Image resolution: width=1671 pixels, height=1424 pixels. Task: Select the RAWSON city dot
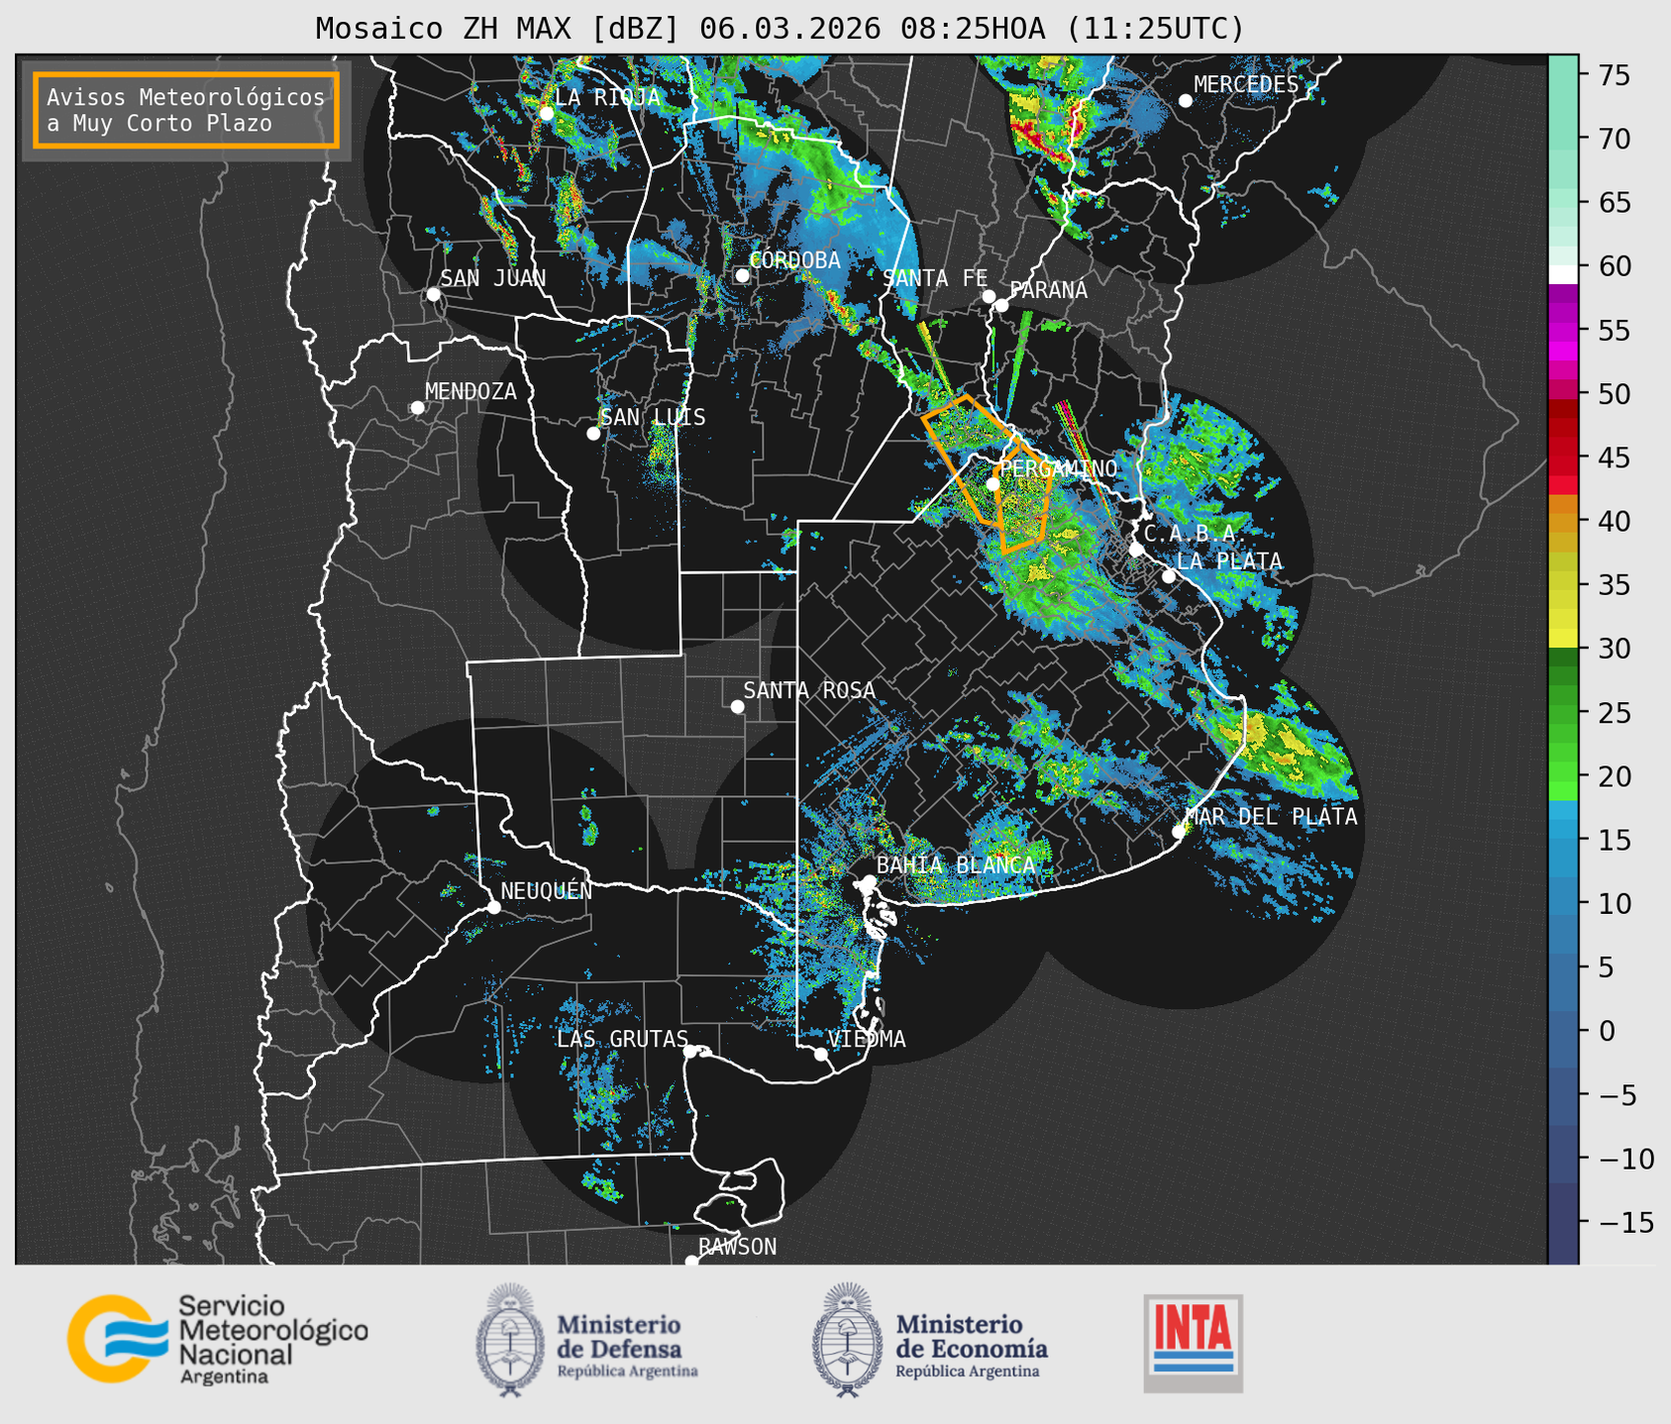691,1262
